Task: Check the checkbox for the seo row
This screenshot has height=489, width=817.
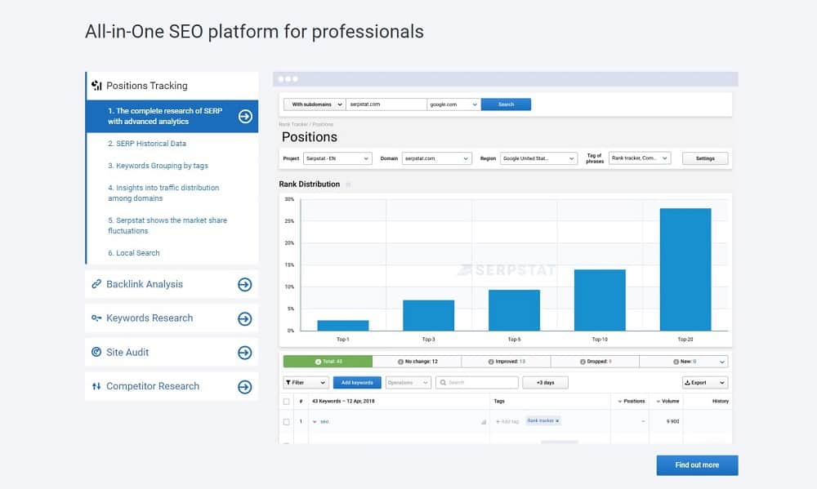Action: pos(286,422)
